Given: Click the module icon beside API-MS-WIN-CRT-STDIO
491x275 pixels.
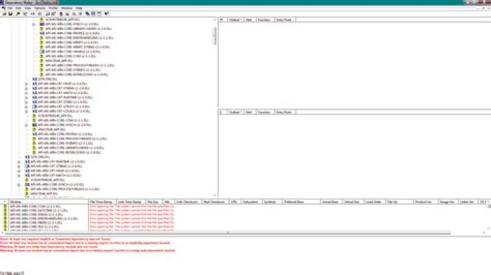Looking at the screenshot, I should point(35,102).
